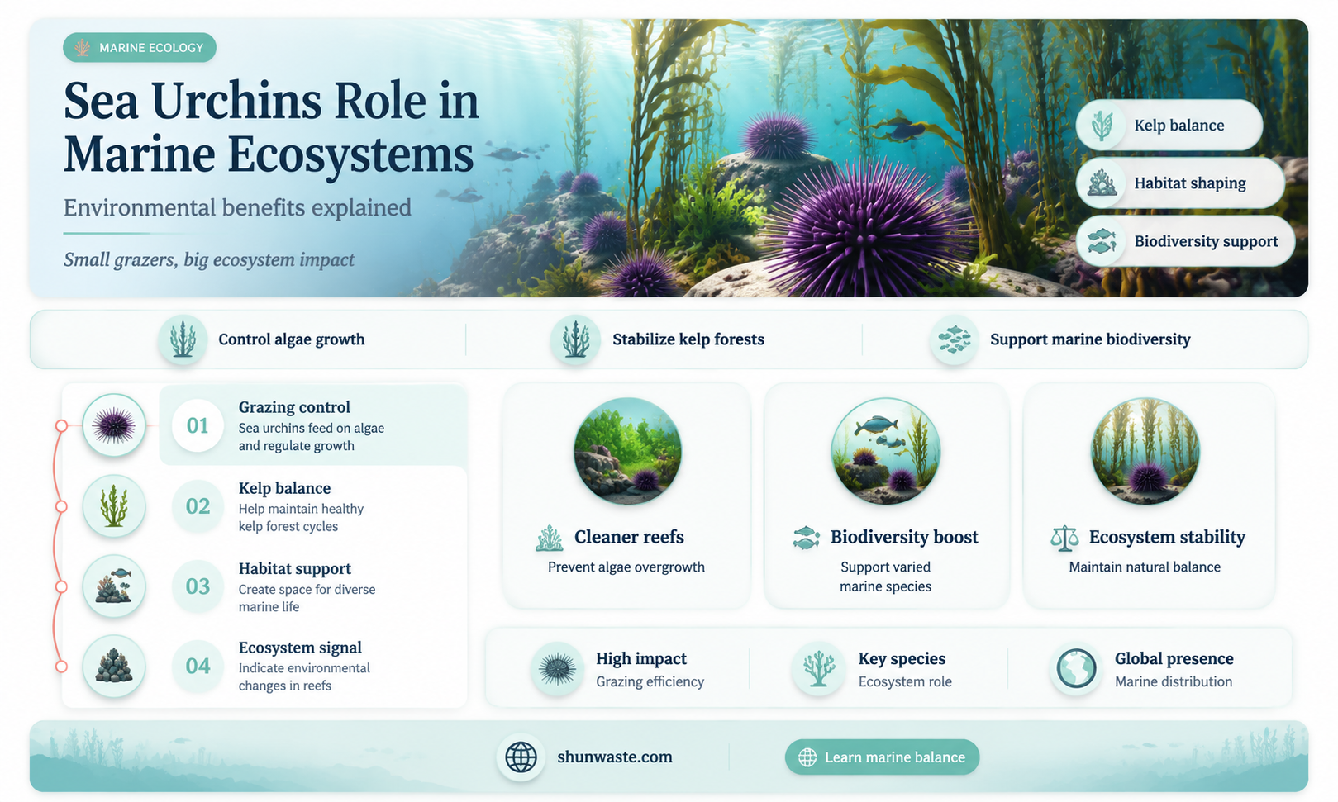Click the Cleaner reefs title

pyautogui.click(x=629, y=538)
